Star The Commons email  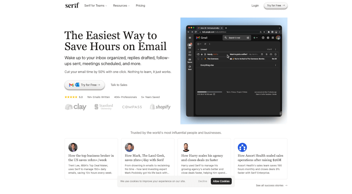coord(202,59)
